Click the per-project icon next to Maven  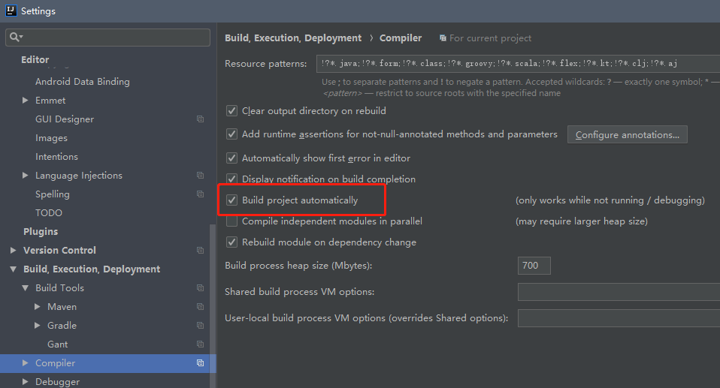tap(201, 307)
